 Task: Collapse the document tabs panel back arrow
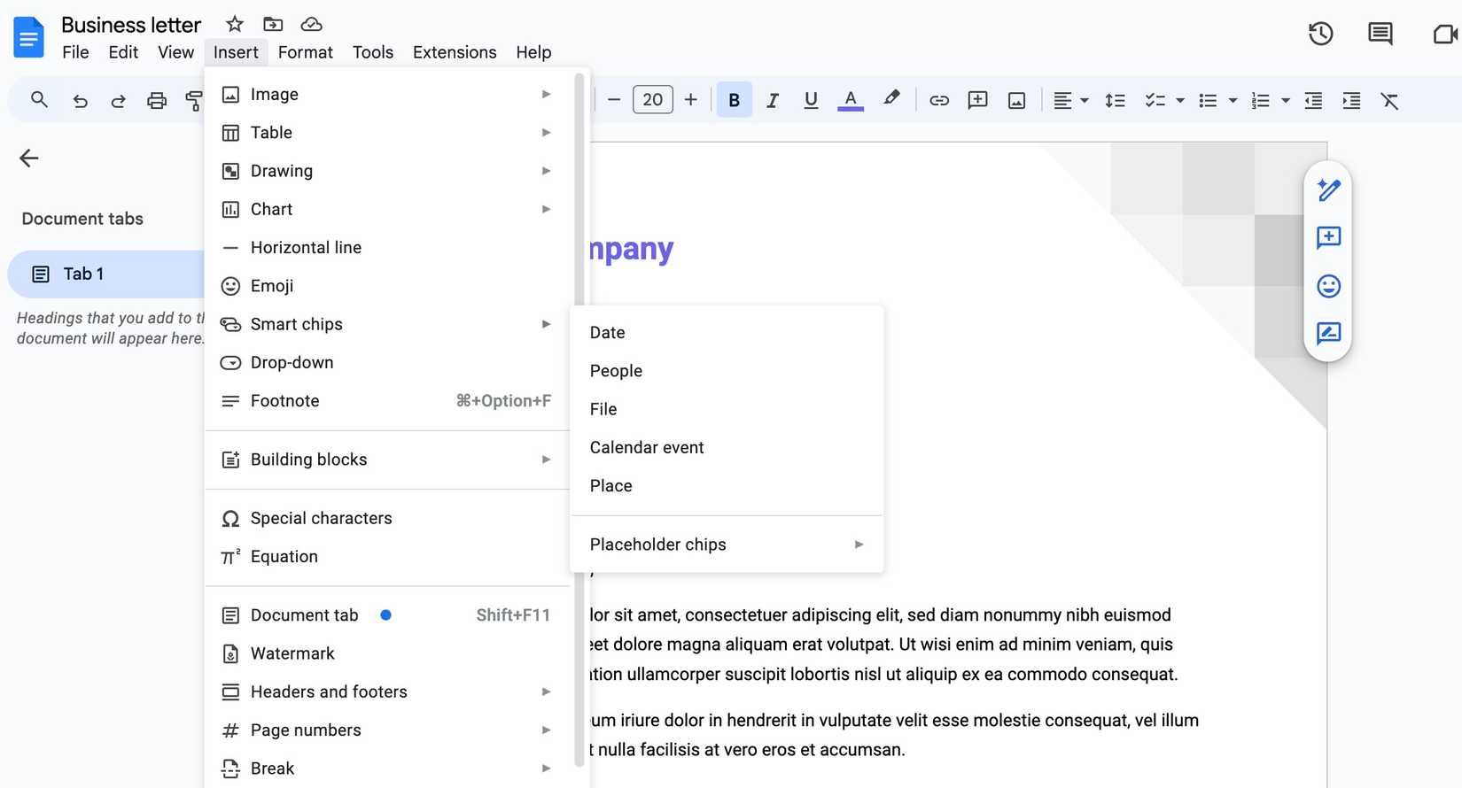point(29,158)
